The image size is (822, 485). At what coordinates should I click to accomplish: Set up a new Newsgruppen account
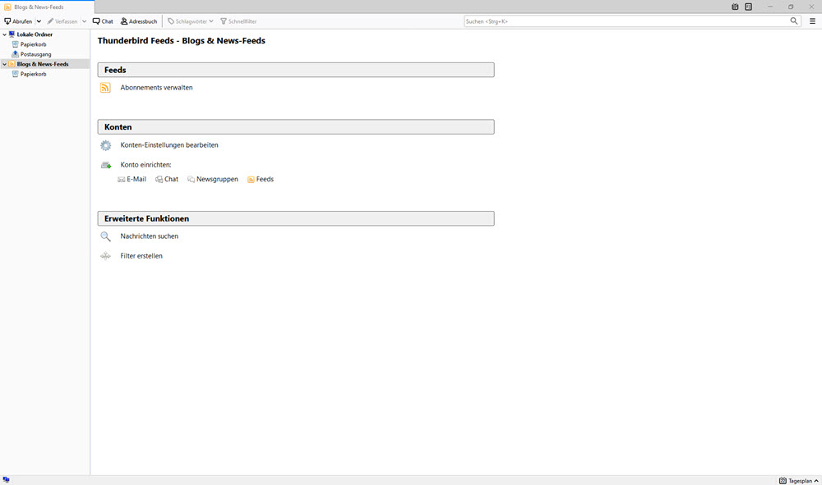pyautogui.click(x=216, y=179)
